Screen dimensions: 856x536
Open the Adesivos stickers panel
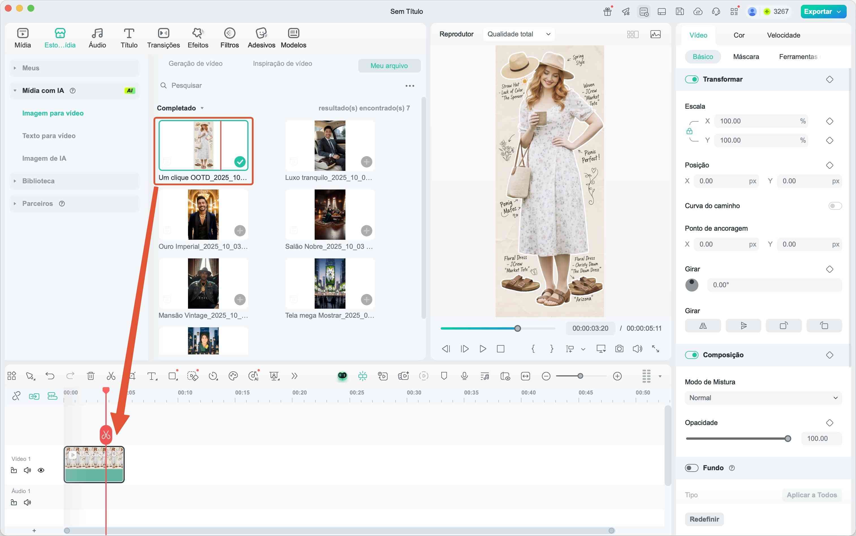coord(261,38)
